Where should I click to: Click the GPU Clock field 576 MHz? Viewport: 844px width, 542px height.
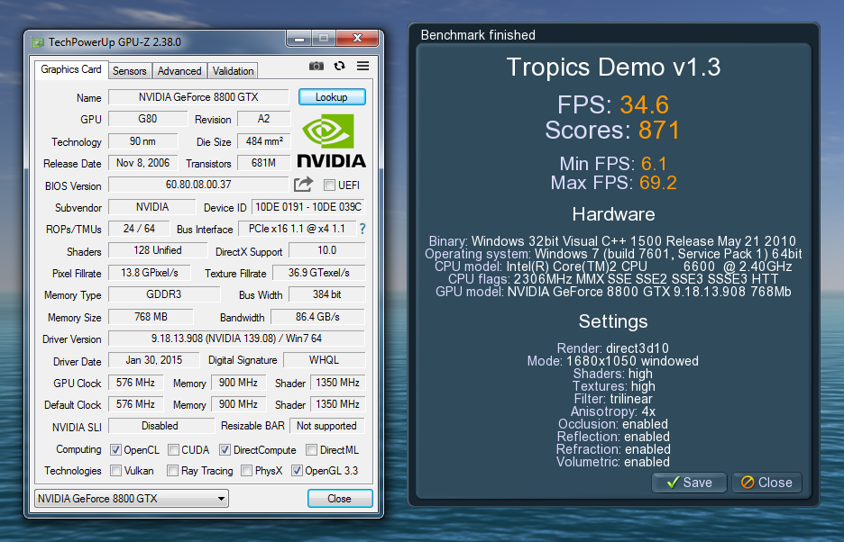coord(135,383)
